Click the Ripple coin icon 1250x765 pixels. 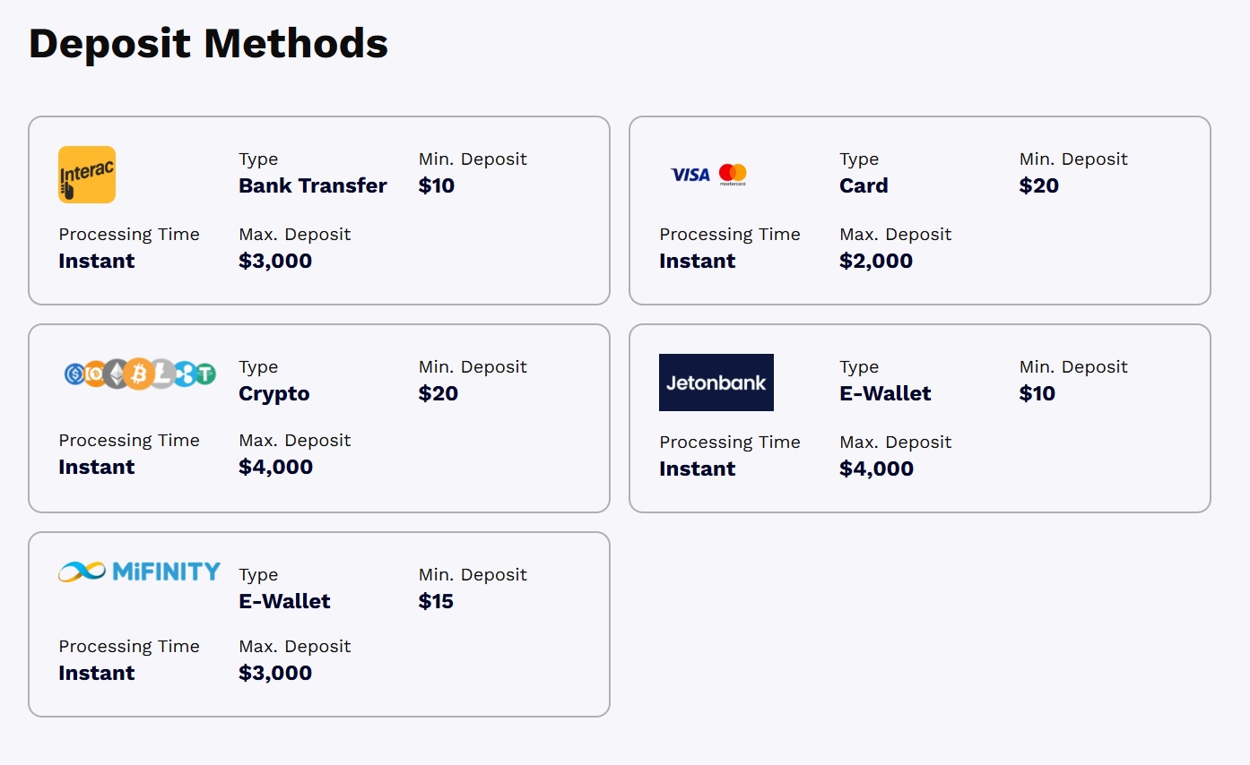[x=186, y=374]
